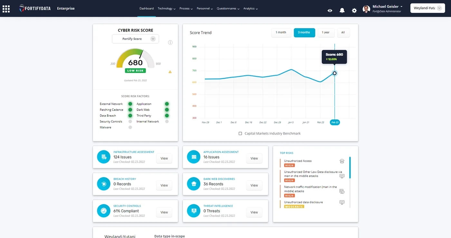The width and height of the screenshot is (451, 238).
Task: Click icon beside Unauthorized data disclosure risk
Action: [x=342, y=202]
